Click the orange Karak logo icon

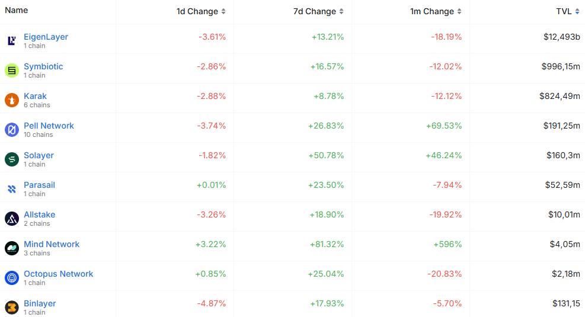(x=12, y=100)
